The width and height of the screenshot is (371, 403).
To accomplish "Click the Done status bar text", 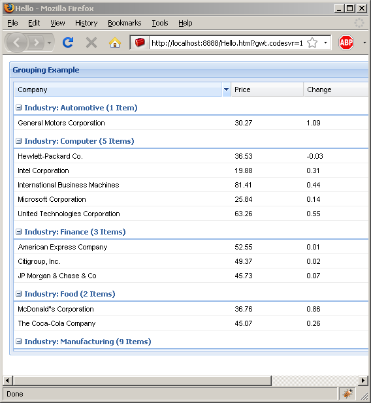I will click(x=15, y=394).
